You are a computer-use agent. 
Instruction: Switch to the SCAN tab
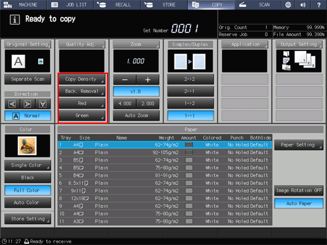[x=257, y=4]
